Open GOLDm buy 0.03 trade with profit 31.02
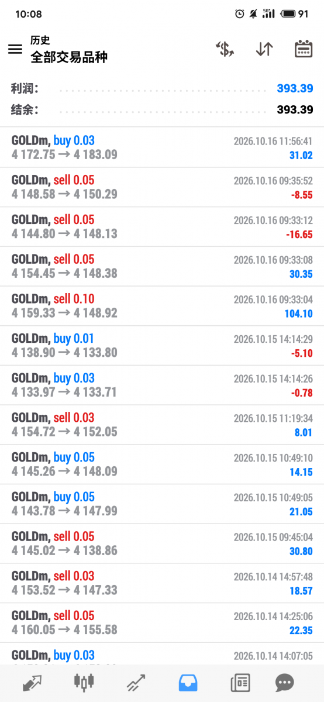The height and width of the screenshot is (702, 324). click(x=162, y=147)
